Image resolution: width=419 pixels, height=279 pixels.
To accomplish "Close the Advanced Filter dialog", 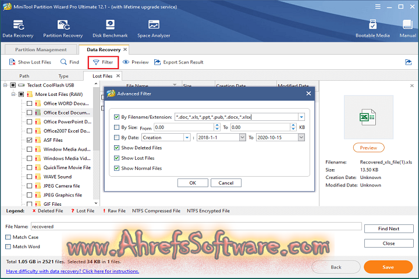I will click(308, 94).
